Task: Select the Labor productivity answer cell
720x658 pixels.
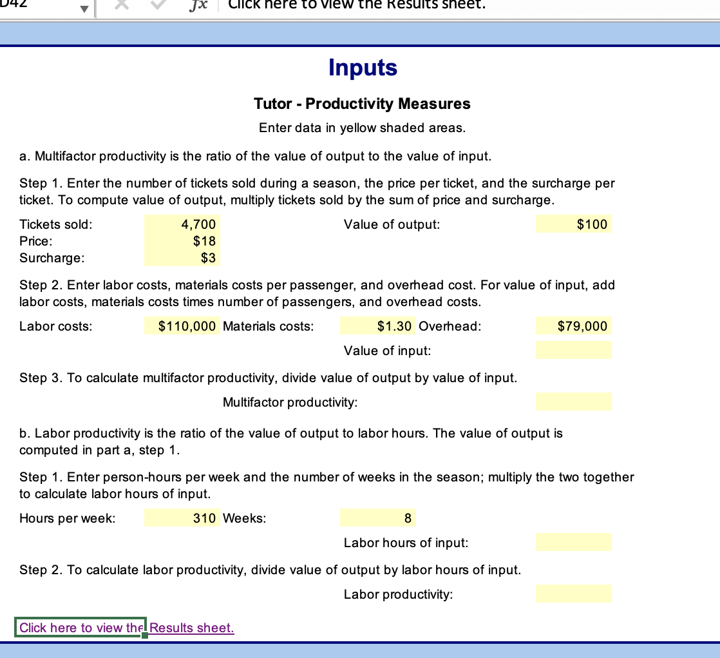Action: [573, 594]
